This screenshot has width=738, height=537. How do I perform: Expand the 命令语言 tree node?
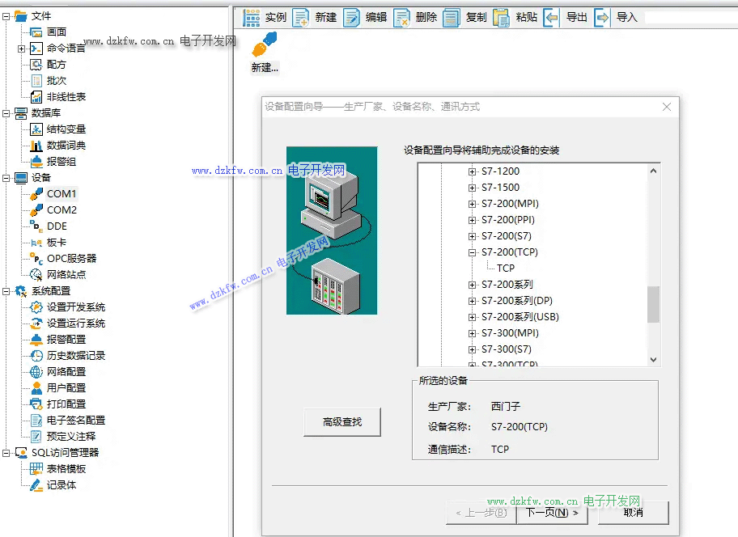[22, 49]
